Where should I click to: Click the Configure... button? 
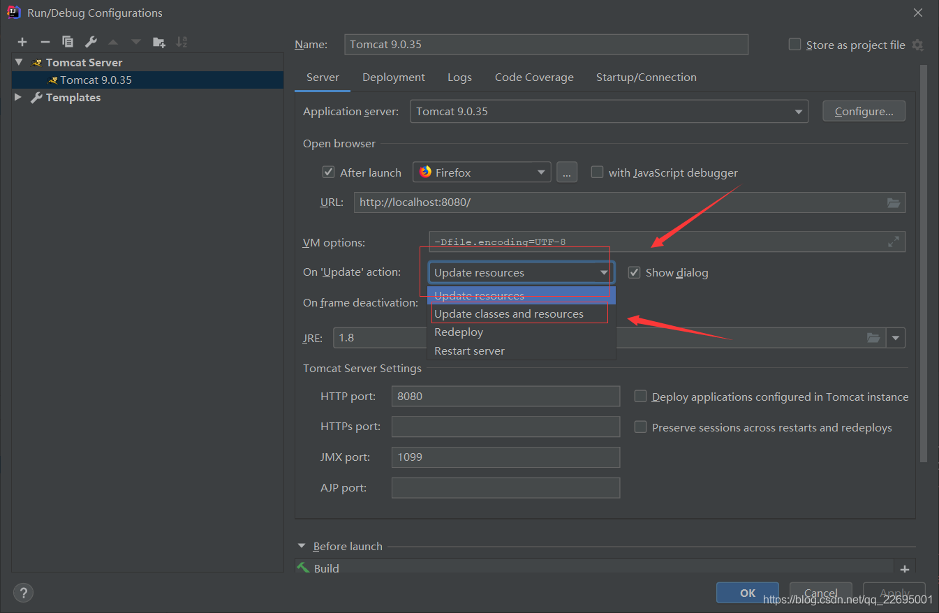864,111
